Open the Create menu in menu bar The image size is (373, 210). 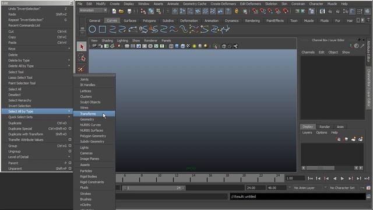point(115,4)
